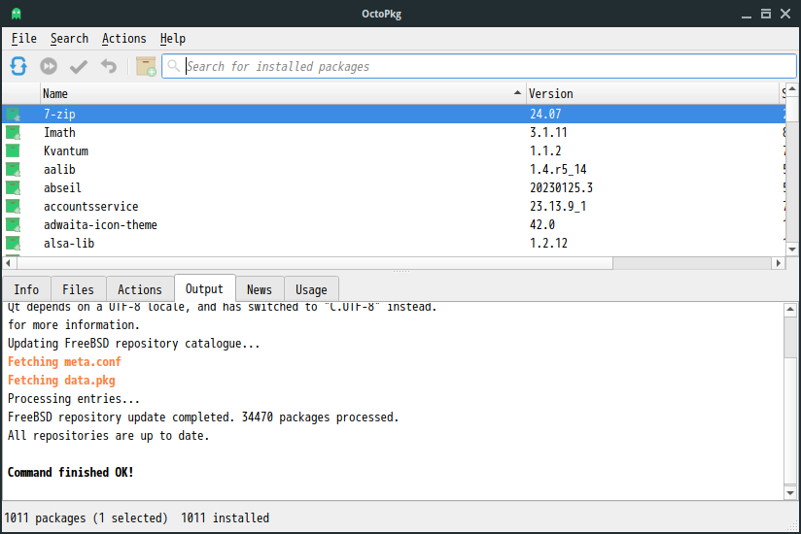Open the Usage tab
The height and width of the screenshot is (534, 801).
[x=311, y=289]
